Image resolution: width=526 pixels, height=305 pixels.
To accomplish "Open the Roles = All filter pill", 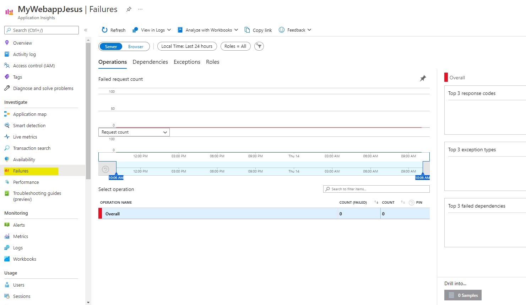I will 235,46.
